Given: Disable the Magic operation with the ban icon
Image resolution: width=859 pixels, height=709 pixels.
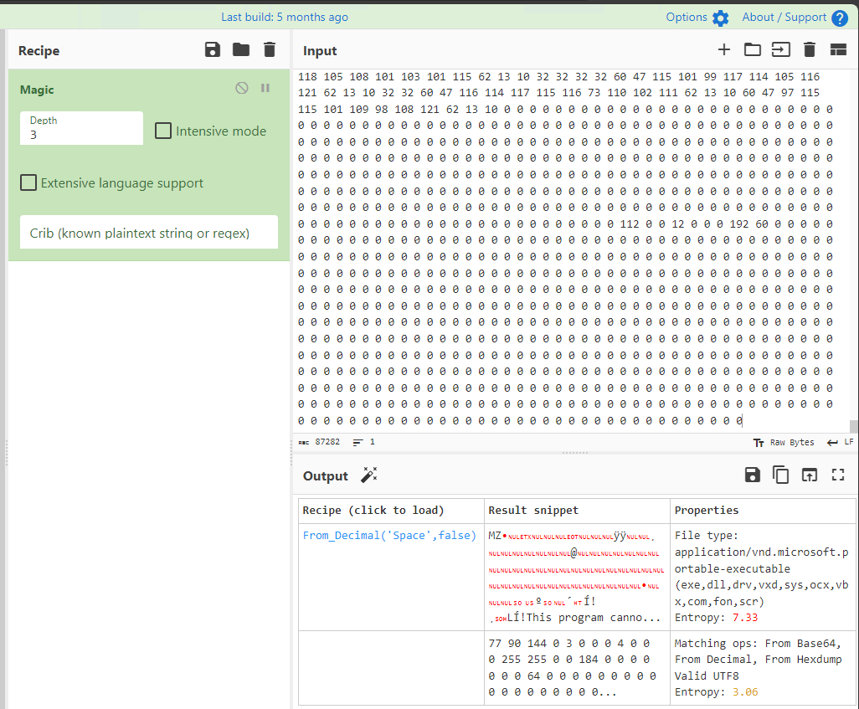Looking at the screenshot, I should (241, 88).
